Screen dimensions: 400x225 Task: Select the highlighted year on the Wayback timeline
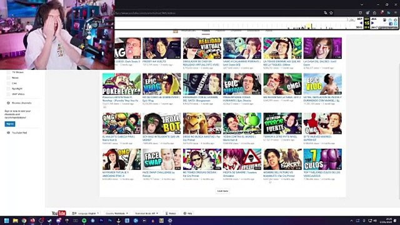[309, 26]
